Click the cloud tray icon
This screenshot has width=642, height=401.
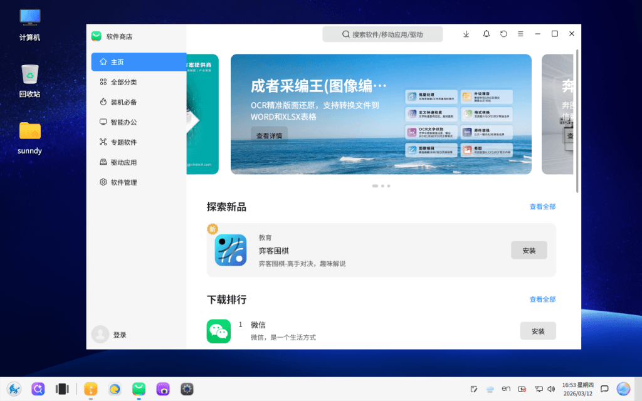[490, 388]
